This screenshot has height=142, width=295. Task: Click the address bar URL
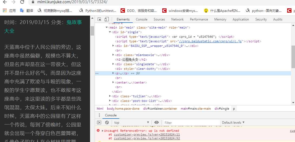coord(72,2)
